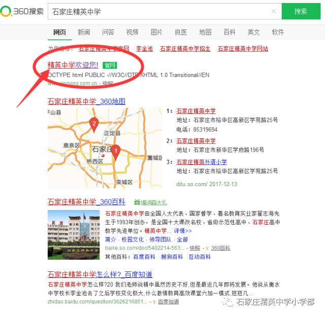
Task: Click the 百度知道 source link
Action: (x=168, y=302)
